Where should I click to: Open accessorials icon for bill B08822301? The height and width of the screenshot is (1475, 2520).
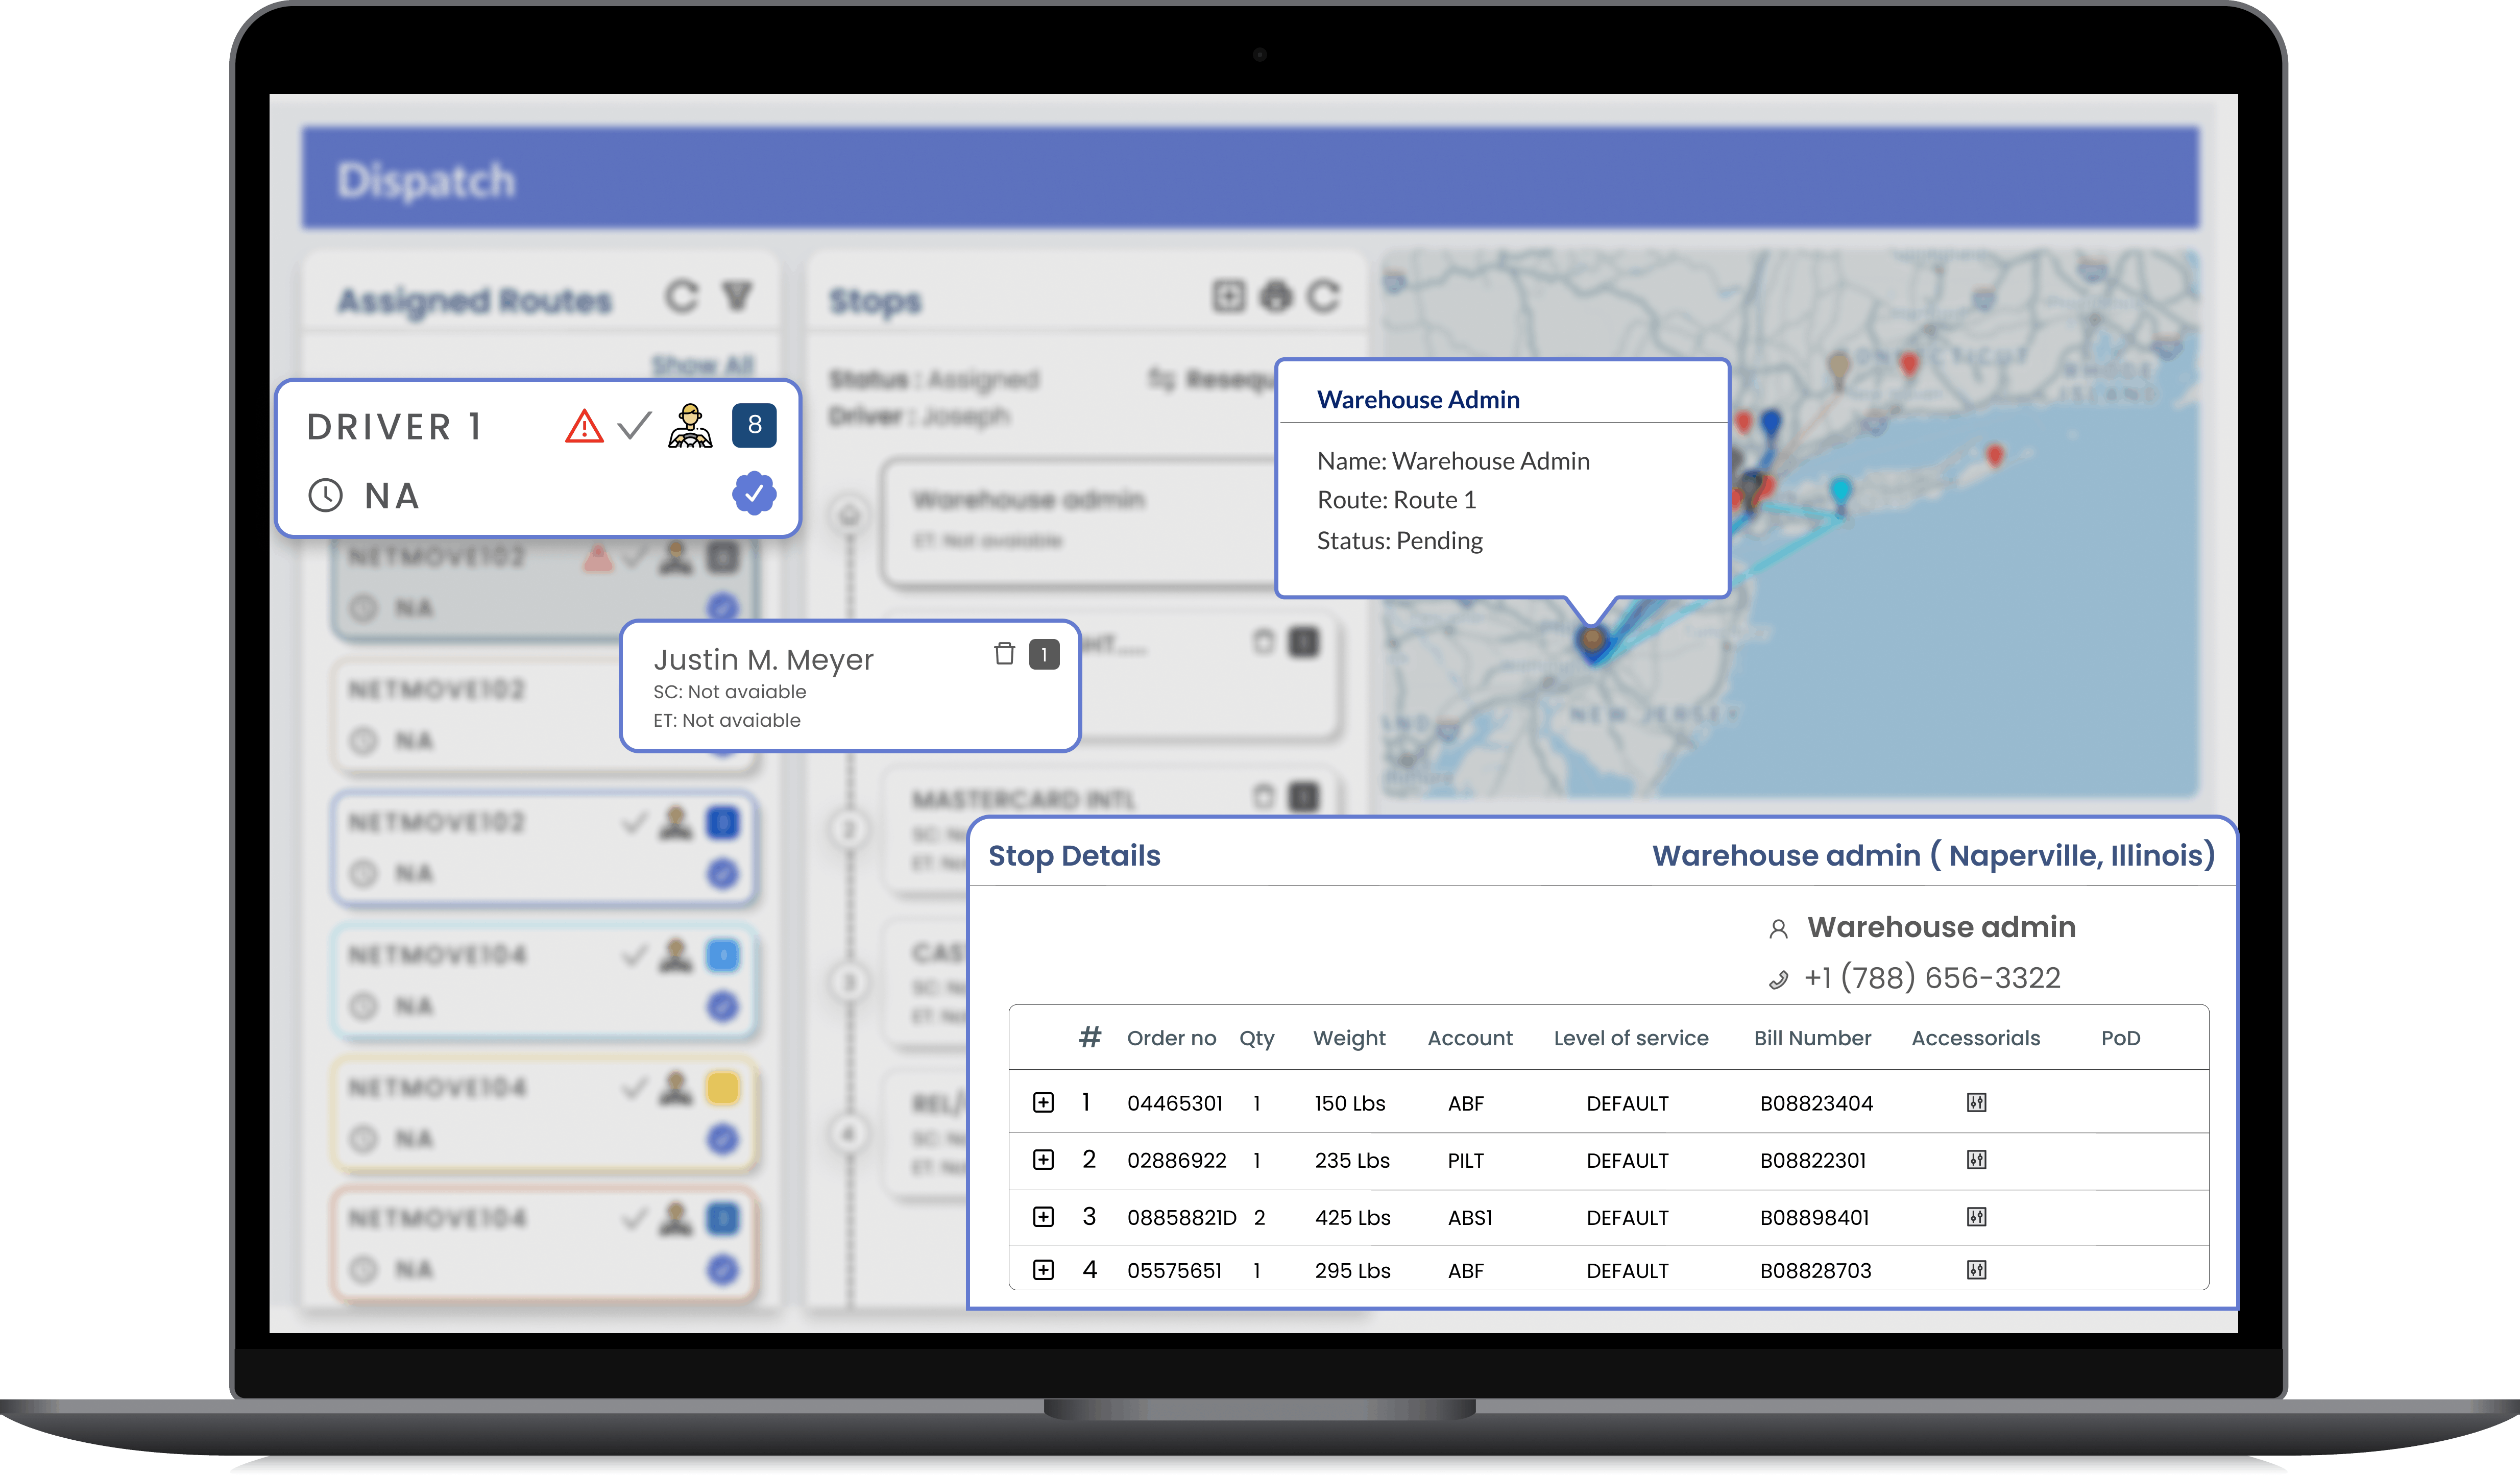coord(1976,1159)
